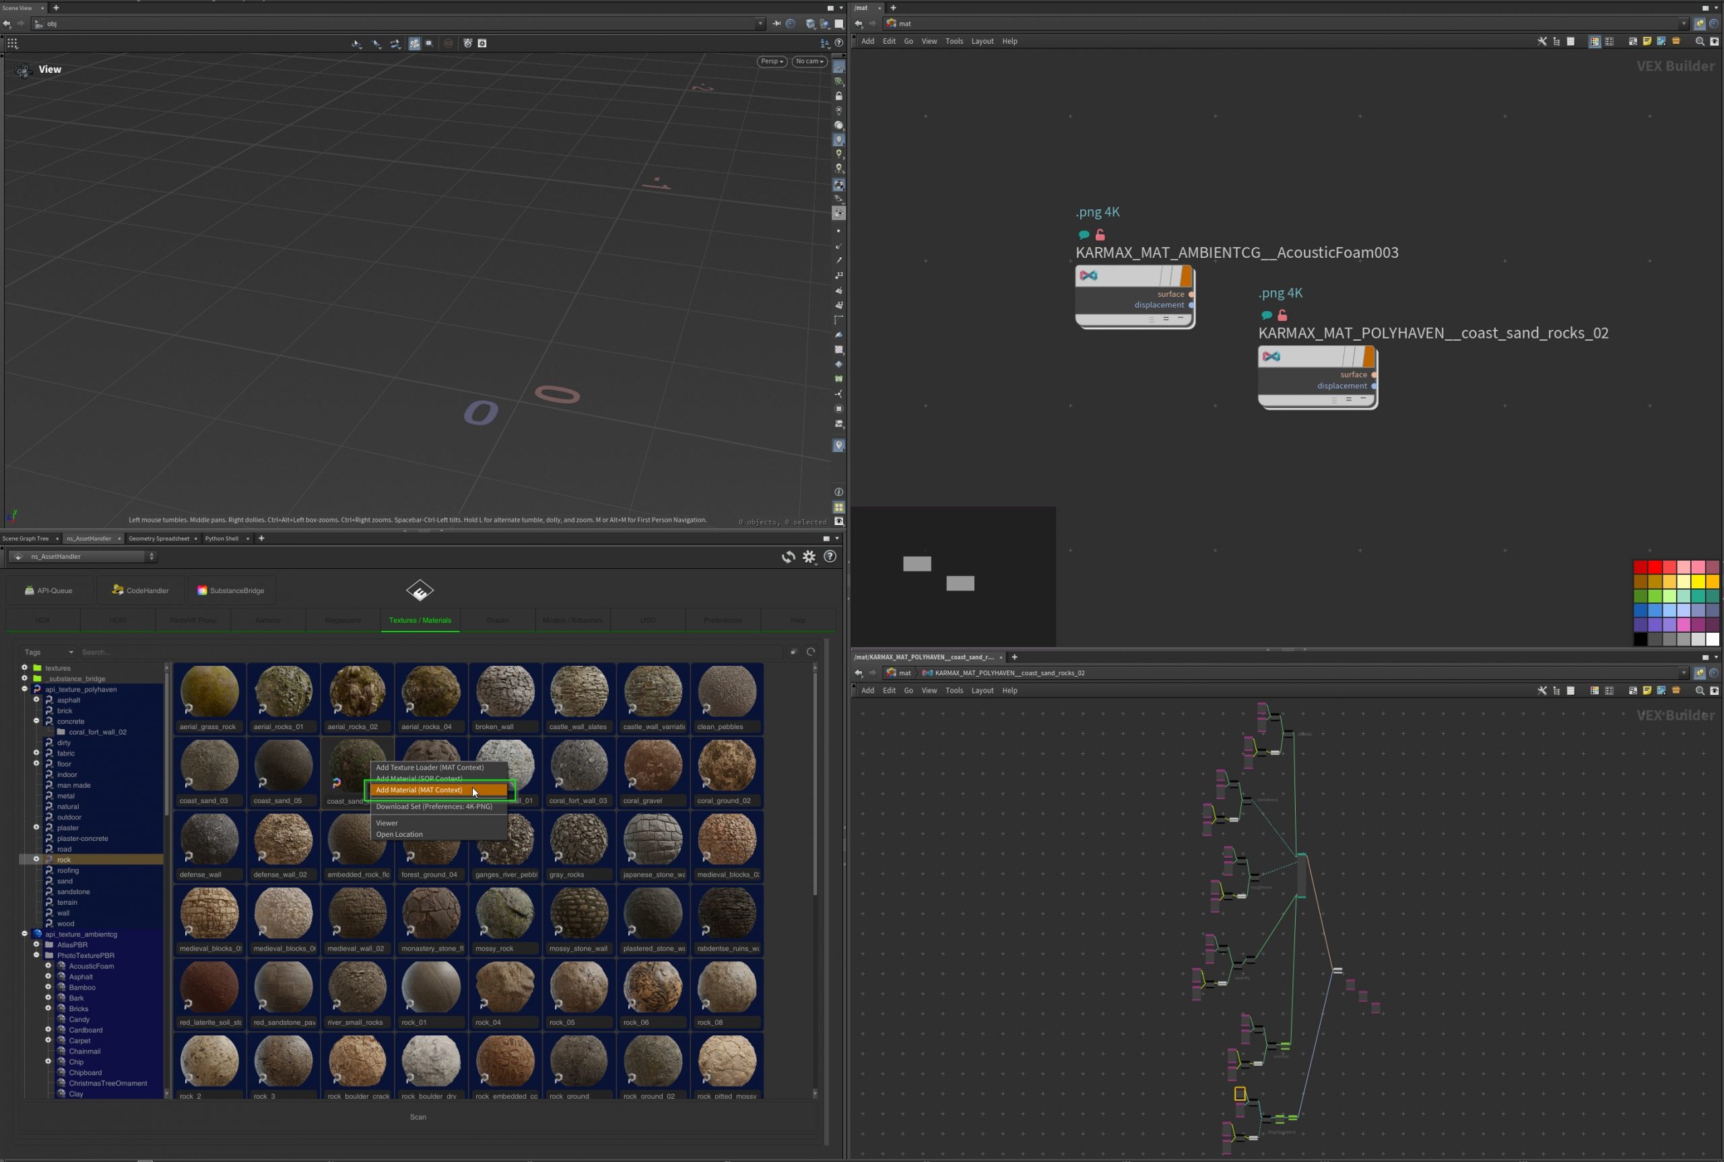Pick the bright red color swatch
This screenshot has width=1724, height=1162.
[x=1655, y=567]
